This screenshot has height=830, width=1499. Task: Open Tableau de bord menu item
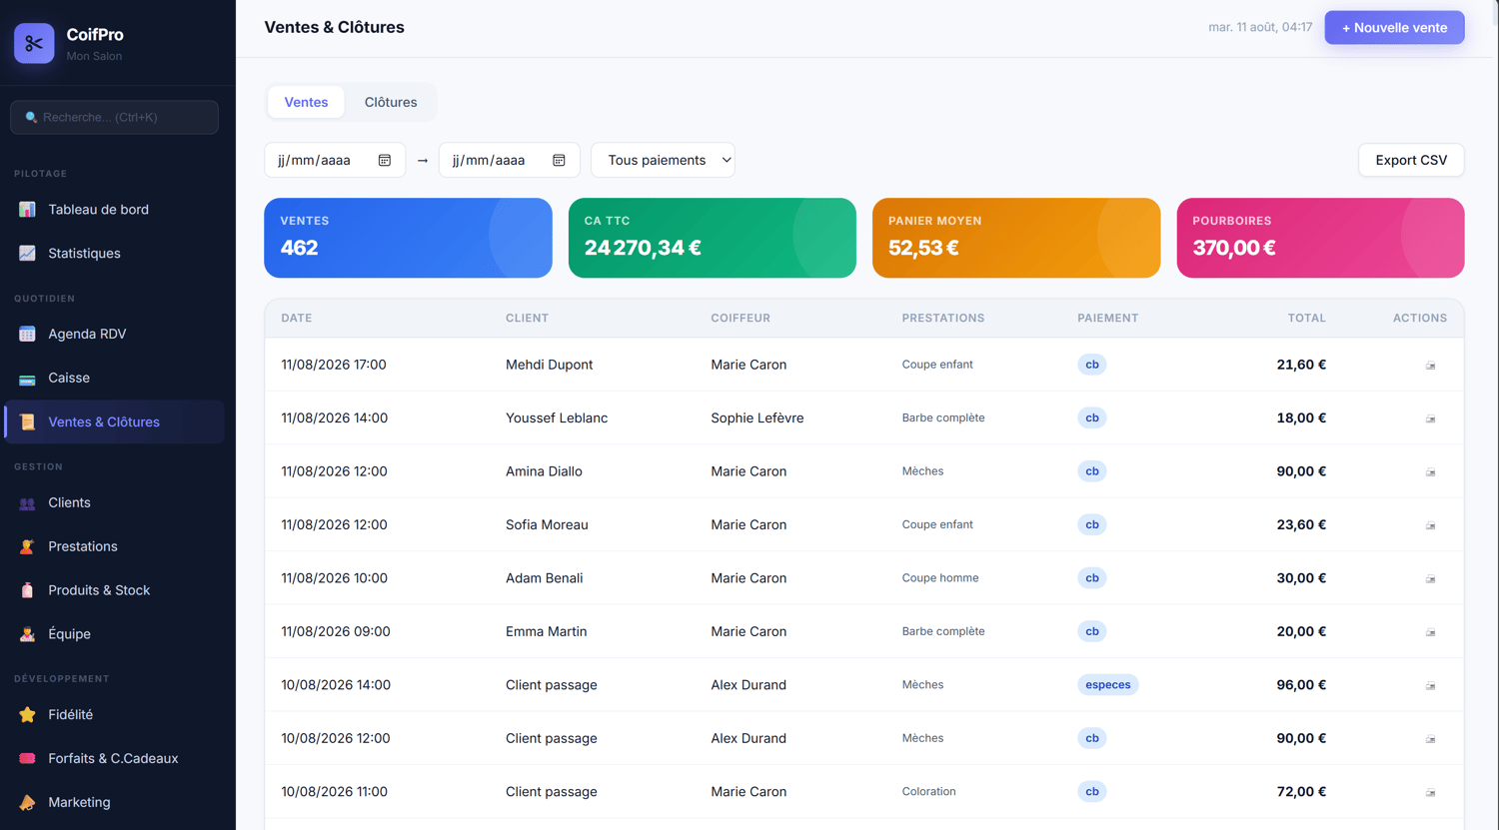[114, 210]
